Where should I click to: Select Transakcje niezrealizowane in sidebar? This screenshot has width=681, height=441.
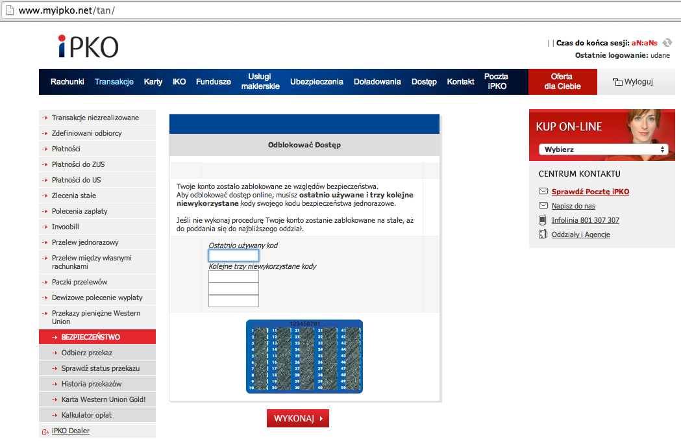pyautogui.click(x=97, y=118)
